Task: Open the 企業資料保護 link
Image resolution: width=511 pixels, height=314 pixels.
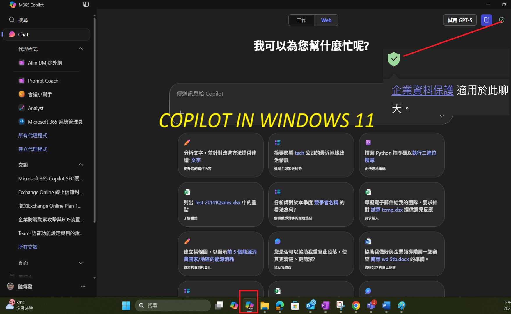Action: [x=422, y=90]
